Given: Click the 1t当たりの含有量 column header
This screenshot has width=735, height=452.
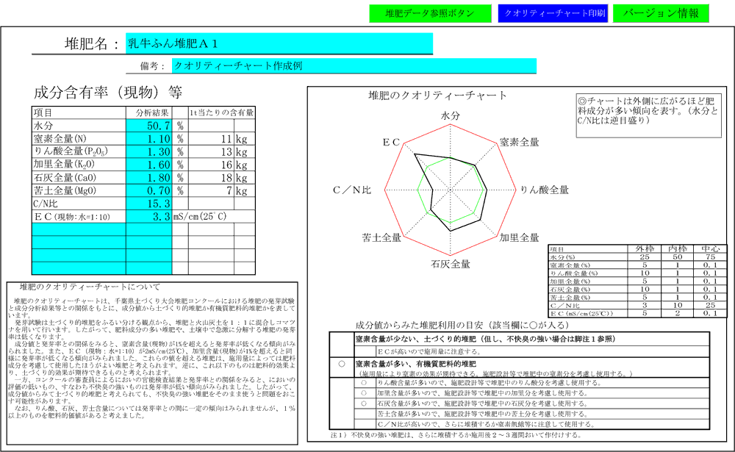Looking at the screenshot, I should pos(222,112).
